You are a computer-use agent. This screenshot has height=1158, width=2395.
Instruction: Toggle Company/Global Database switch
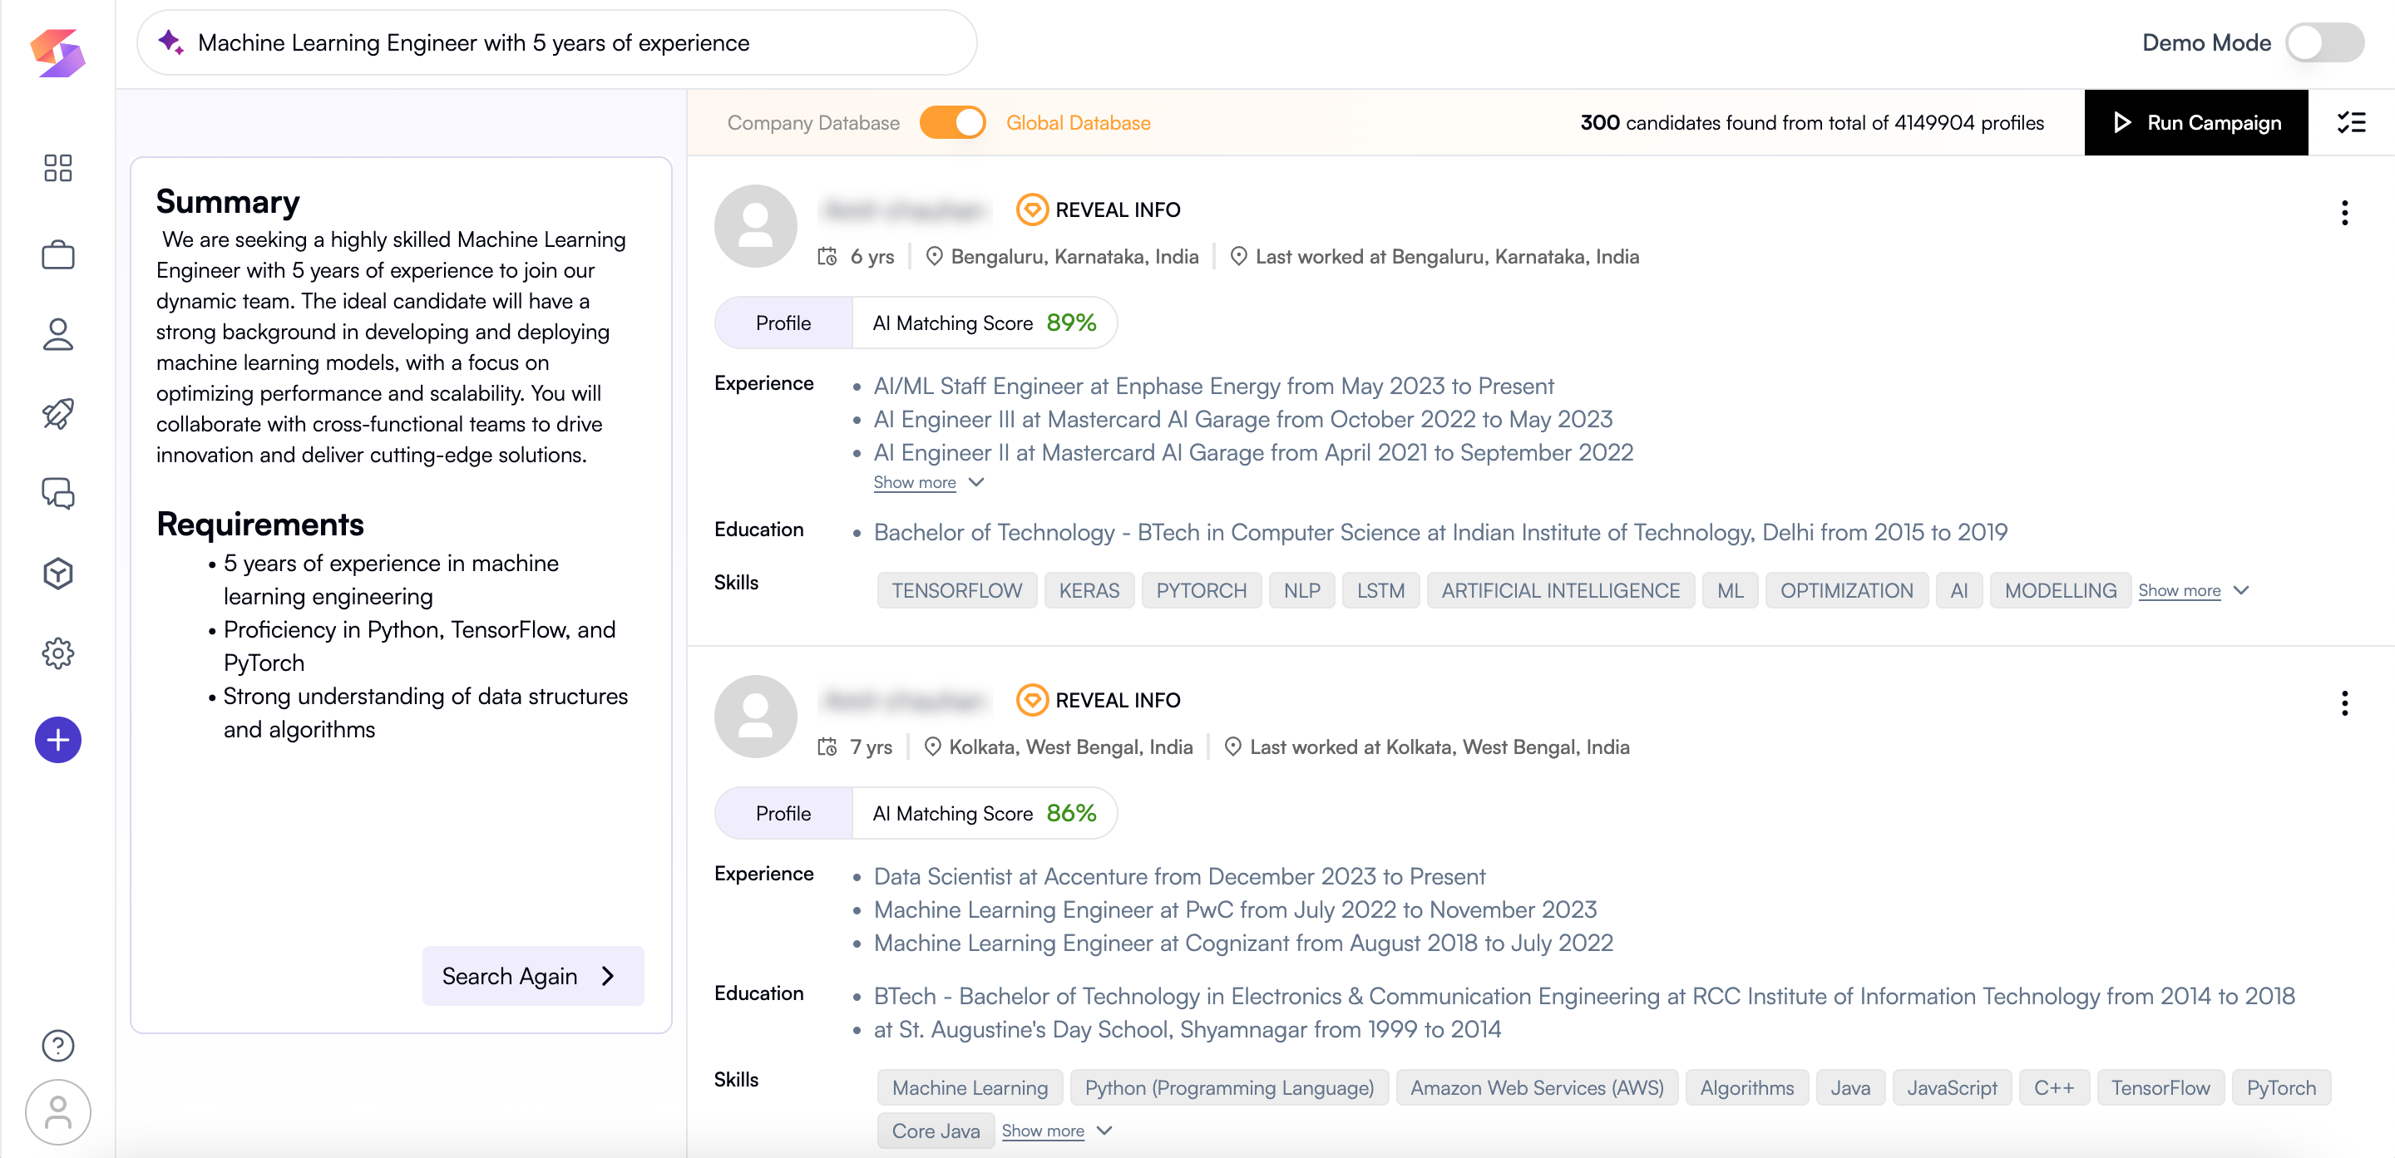pyautogui.click(x=952, y=123)
